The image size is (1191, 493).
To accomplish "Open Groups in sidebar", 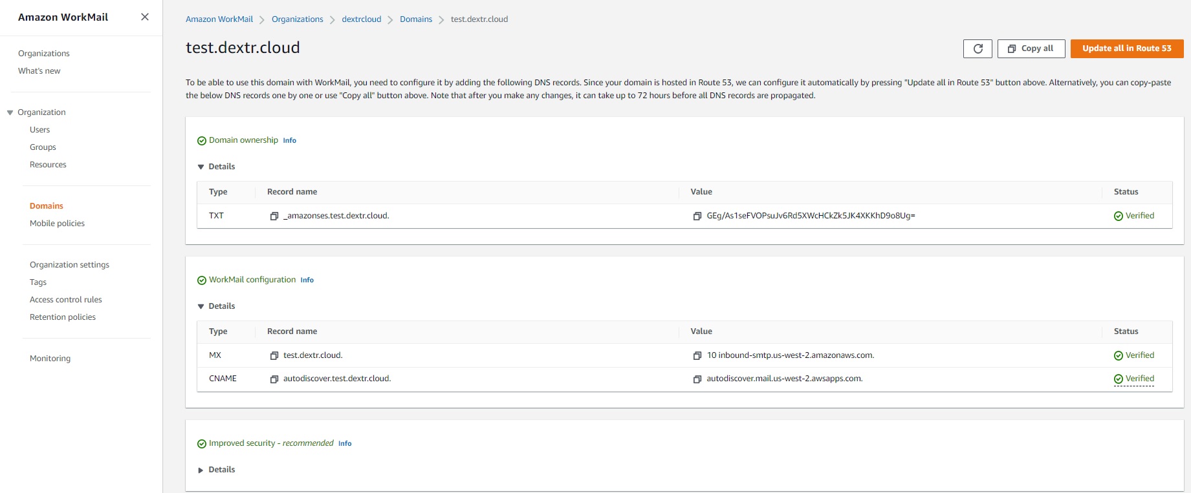I will (43, 147).
